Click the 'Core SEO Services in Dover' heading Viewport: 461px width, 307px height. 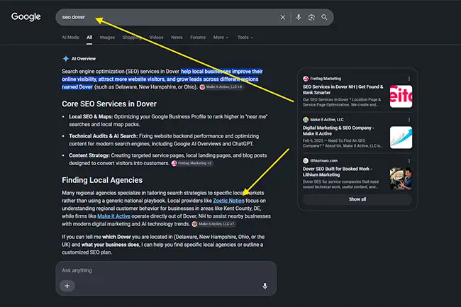tap(109, 104)
